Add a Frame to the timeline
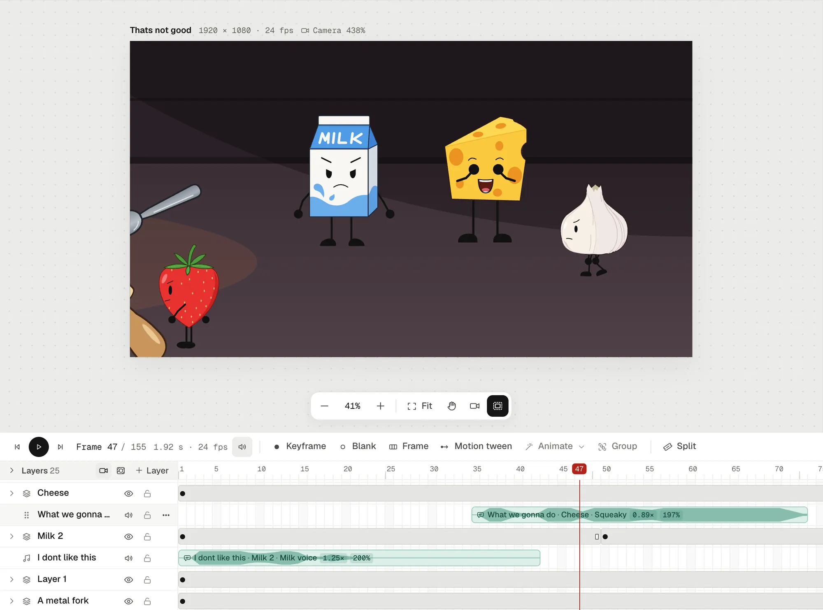 click(409, 446)
